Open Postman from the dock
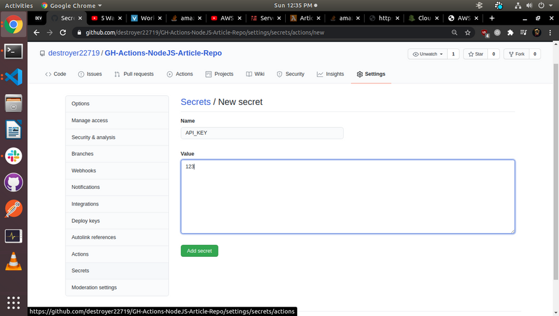Image resolution: width=559 pixels, height=316 pixels. point(13,209)
